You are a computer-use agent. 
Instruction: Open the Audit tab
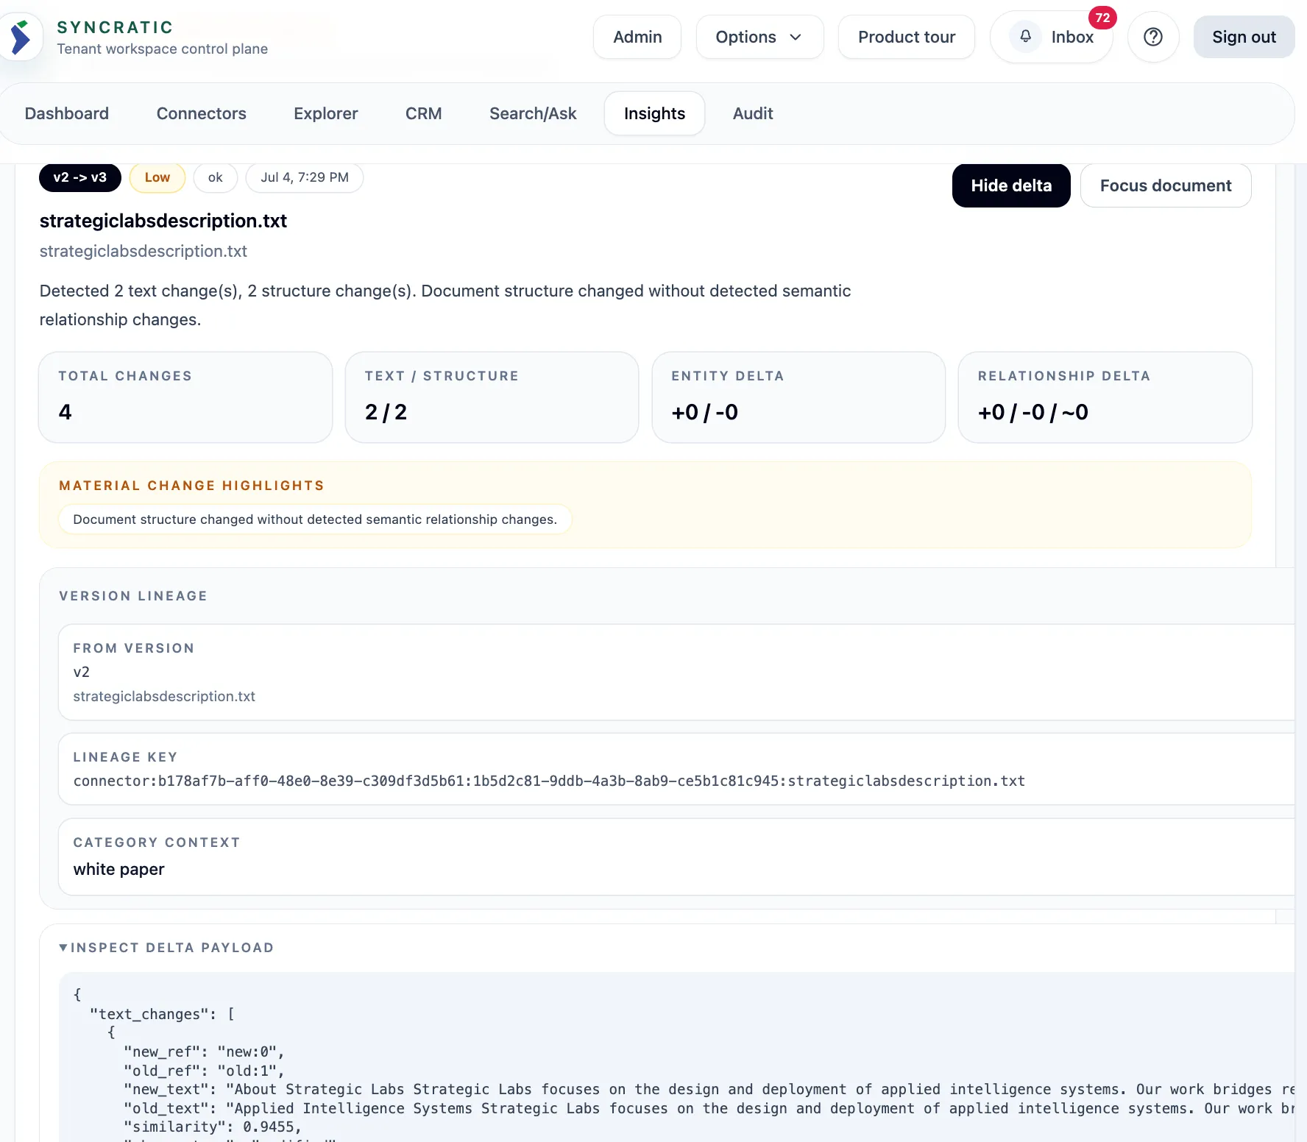[753, 113]
